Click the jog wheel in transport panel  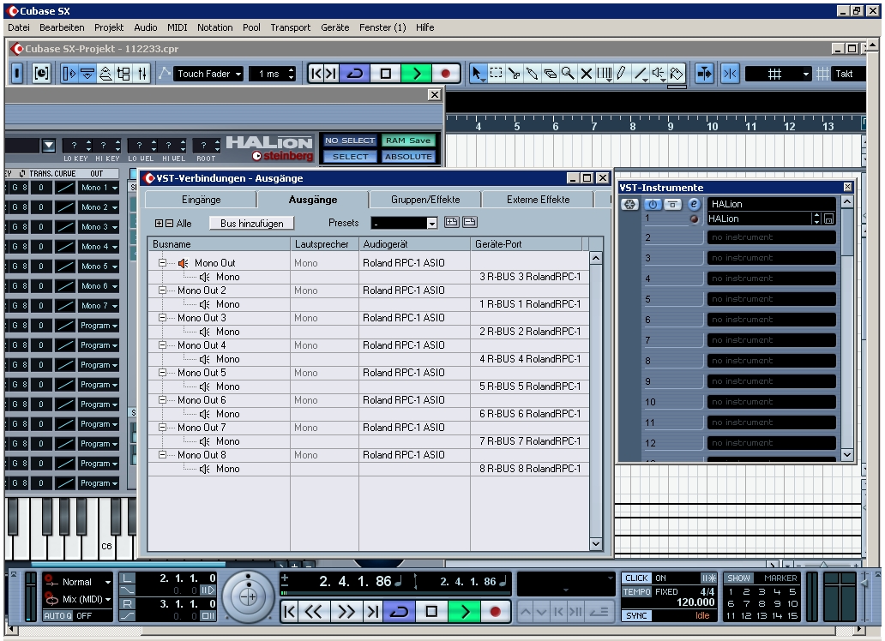(x=249, y=596)
